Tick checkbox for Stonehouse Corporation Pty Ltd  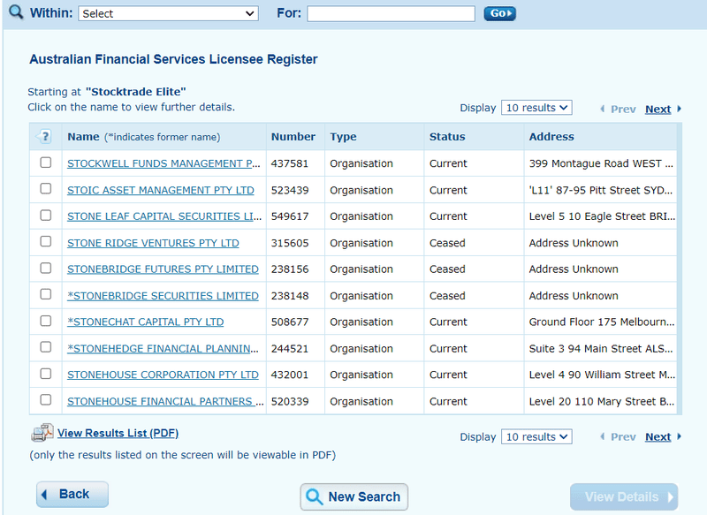tap(46, 374)
